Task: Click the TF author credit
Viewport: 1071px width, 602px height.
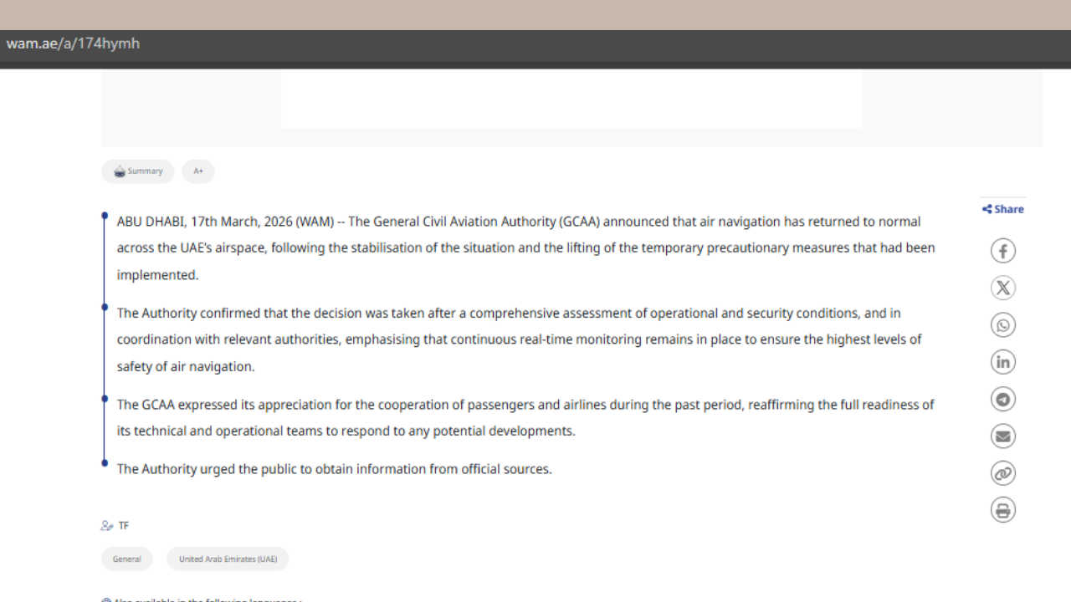Action: [x=123, y=526]
